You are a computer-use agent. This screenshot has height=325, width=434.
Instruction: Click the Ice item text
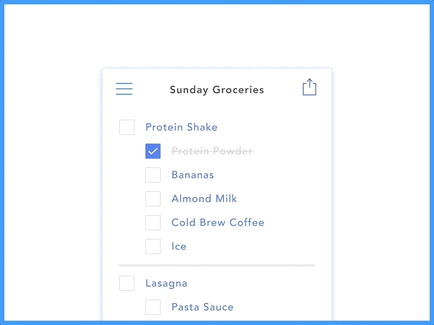(x=178, y=246)
